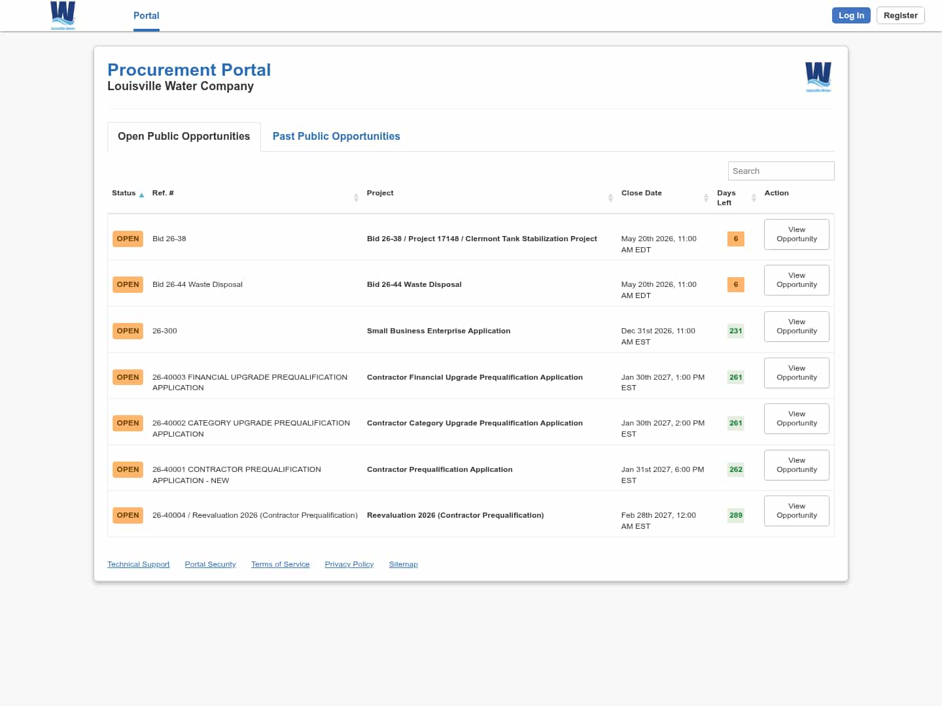Viewport: 942px width, 706px height.
Task: View Opportunity for Small Business Enterprise Application
Action: [797, 326]
